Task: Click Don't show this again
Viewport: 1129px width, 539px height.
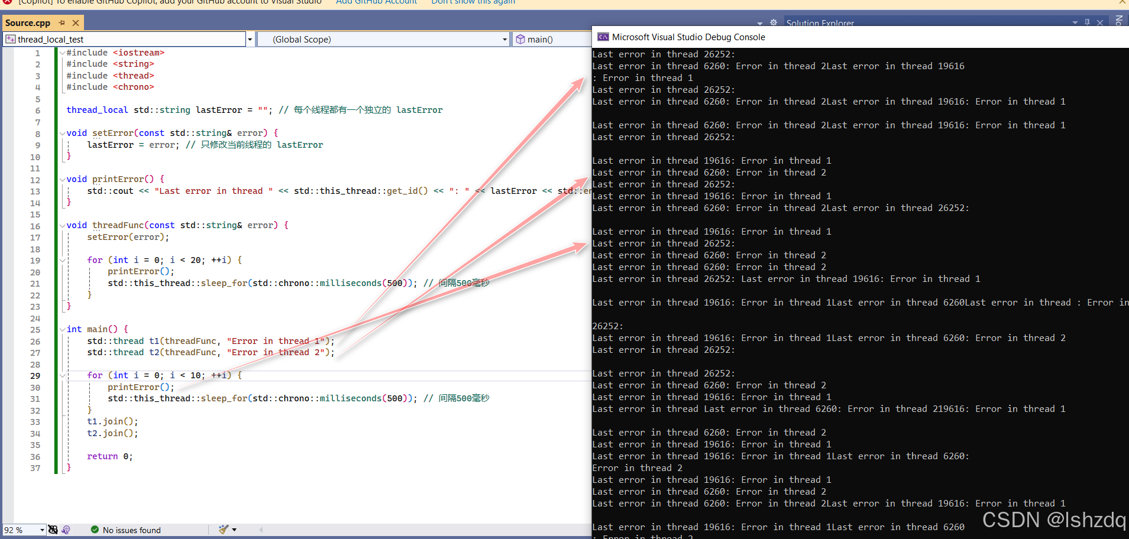Action: [473, 2]
